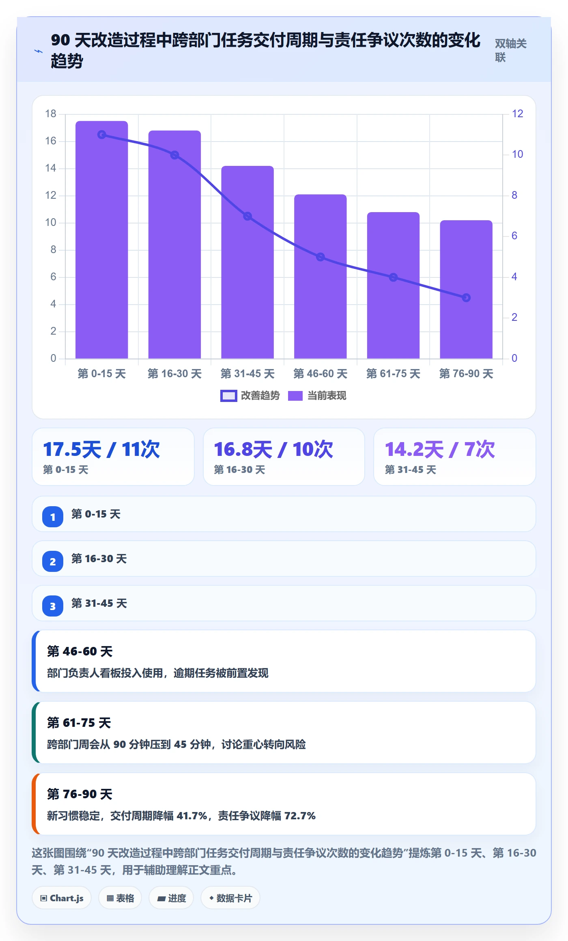Screen dimensions: 568x941
Task: Click the 16.8天 / 10次 stat value
Action: pos(273,449)
